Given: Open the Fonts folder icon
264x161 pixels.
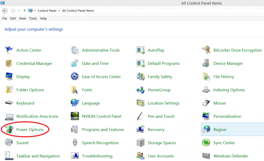Looking at the screenshot, I should [x=75, y=90].
